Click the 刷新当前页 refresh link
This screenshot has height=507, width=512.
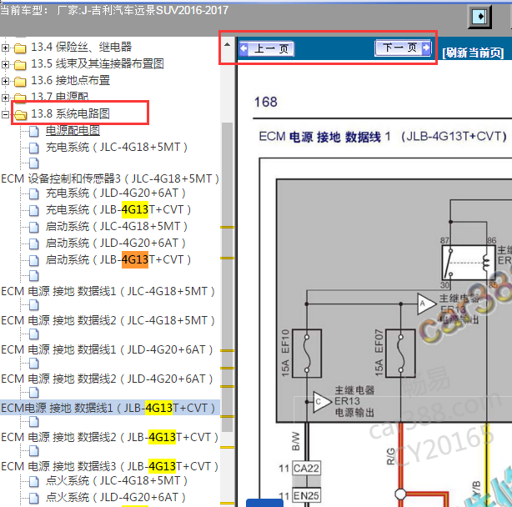473,53
